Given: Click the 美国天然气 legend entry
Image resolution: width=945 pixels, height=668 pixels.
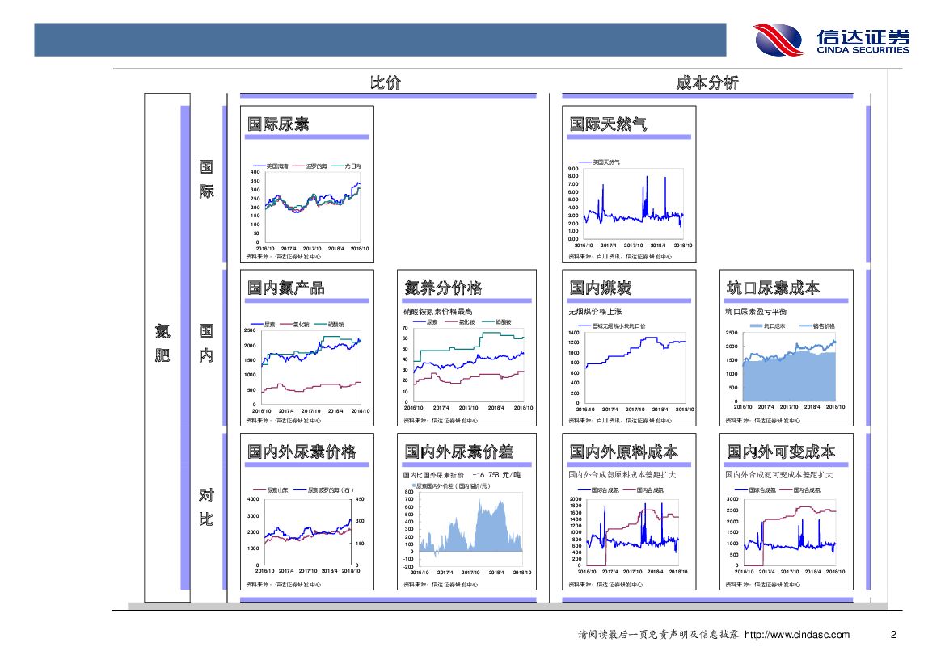Looking at the screenshot, I should (x=599, y=162).
